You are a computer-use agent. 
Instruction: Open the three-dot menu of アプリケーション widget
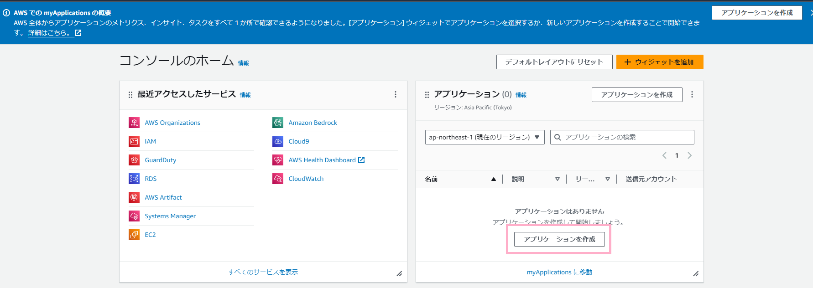692,94
